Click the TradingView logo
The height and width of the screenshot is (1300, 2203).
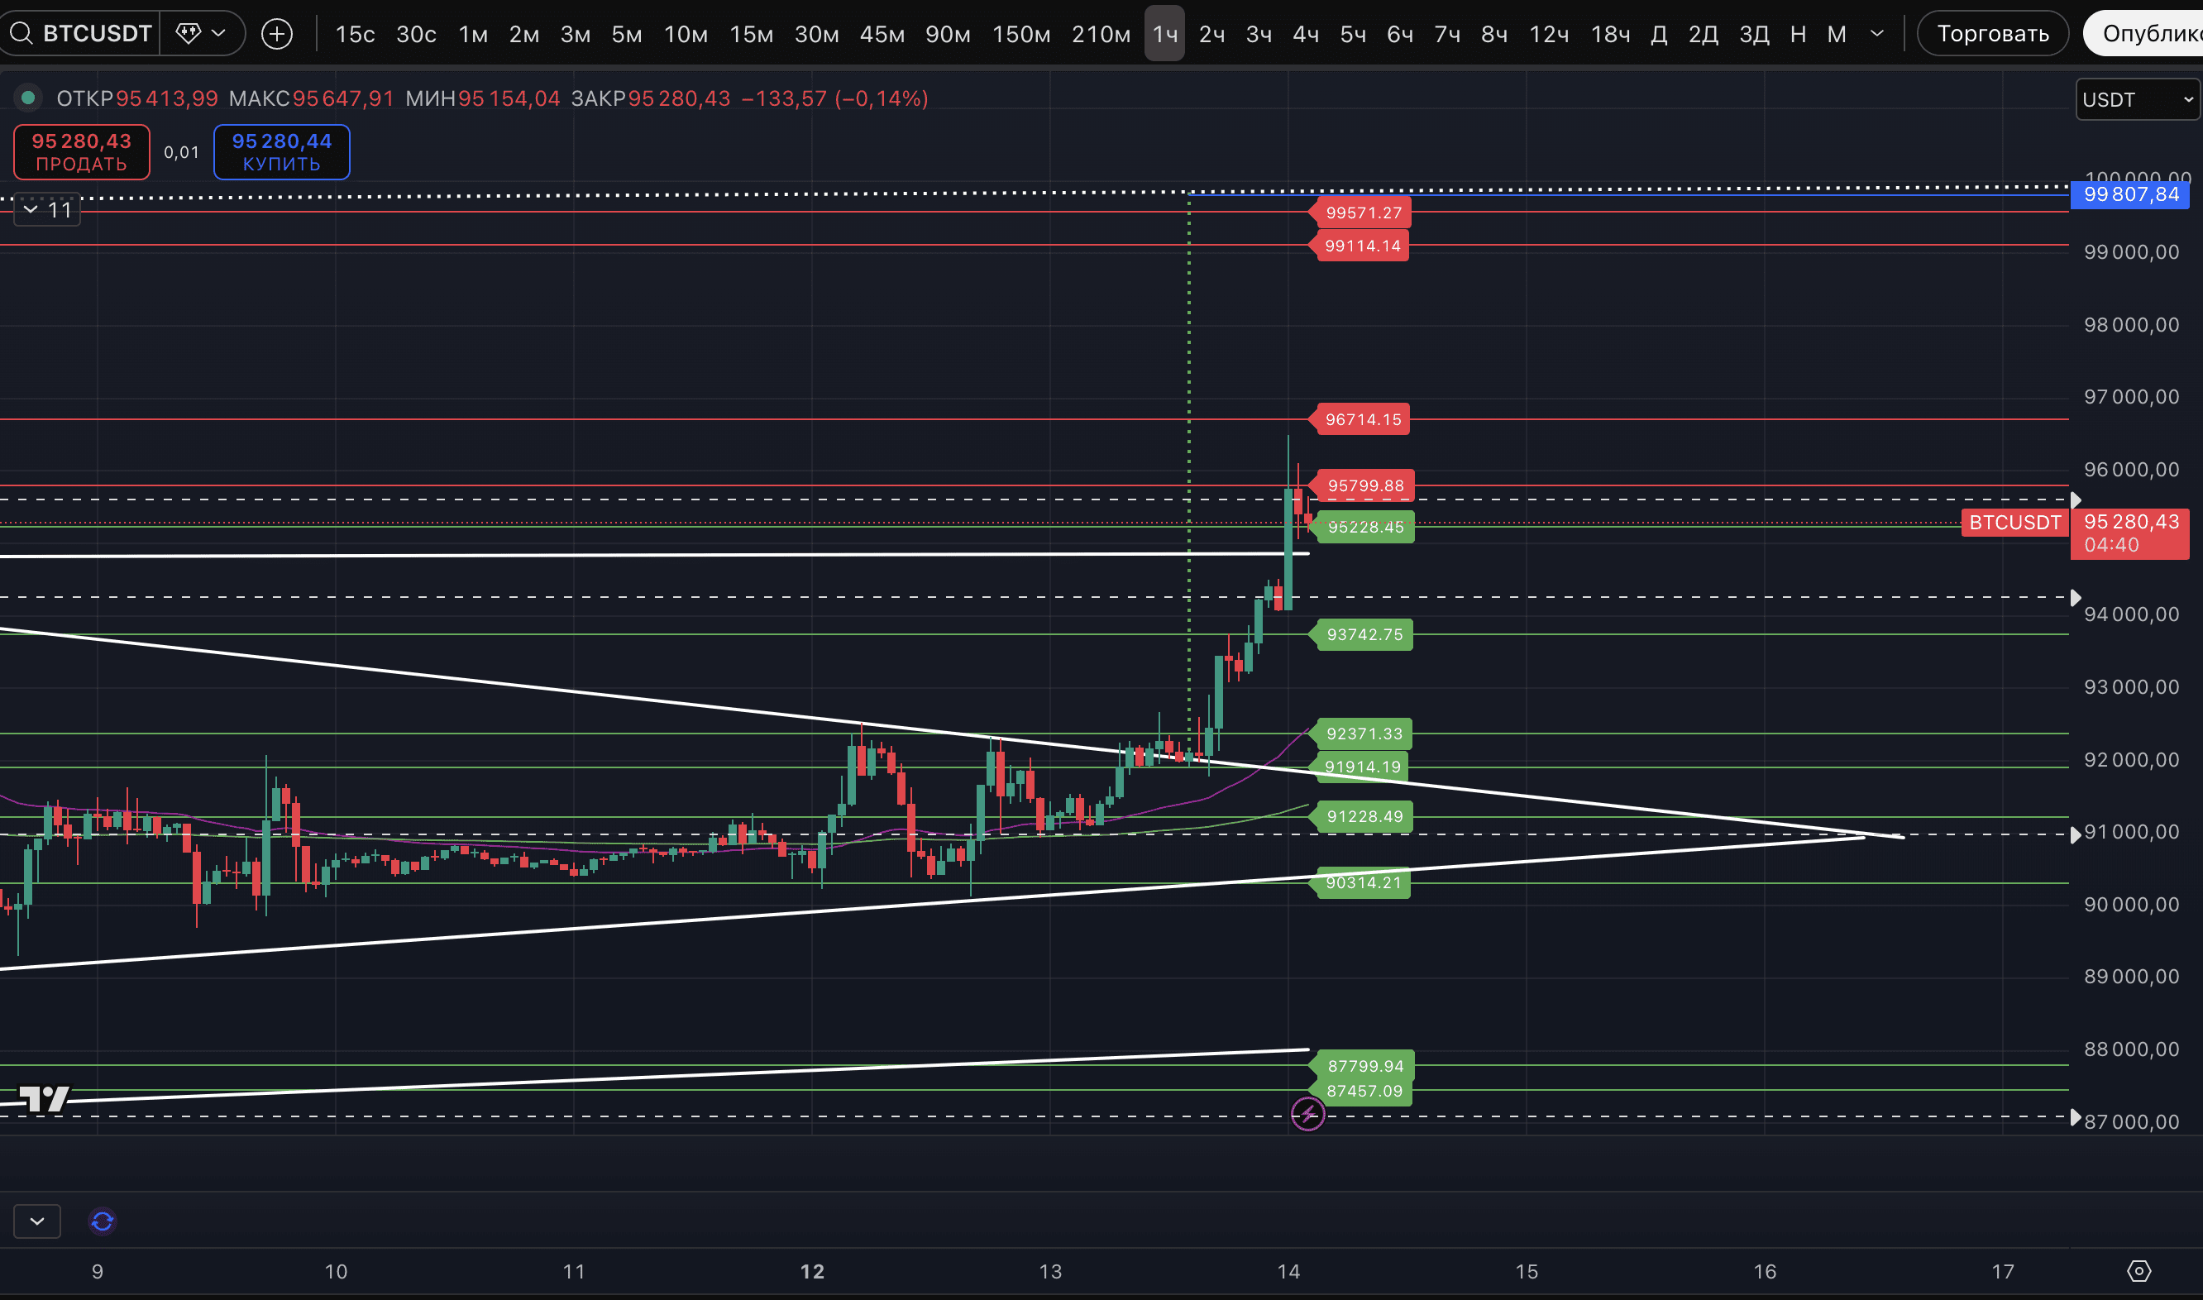tap(44, 1098)
